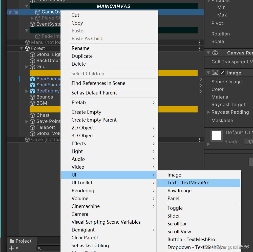Click the Image component icon in Inspector

[215, 73]
